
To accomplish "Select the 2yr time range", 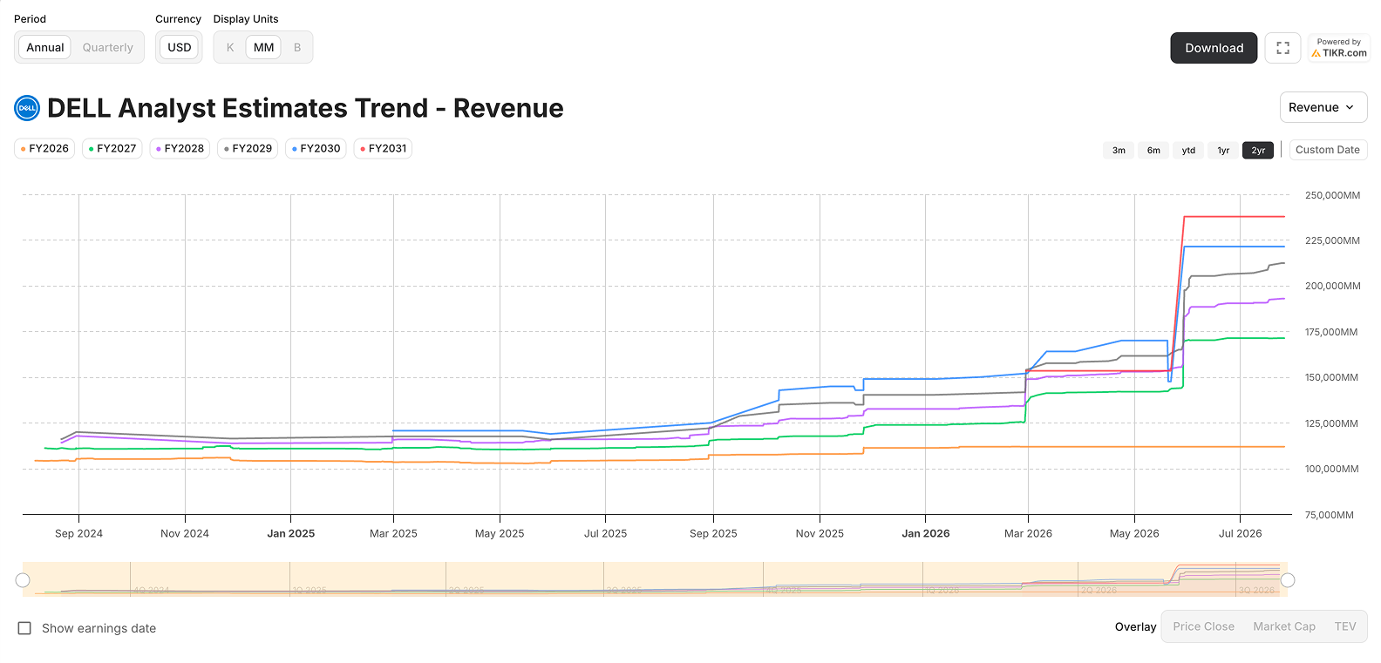I will point(1258,150).
